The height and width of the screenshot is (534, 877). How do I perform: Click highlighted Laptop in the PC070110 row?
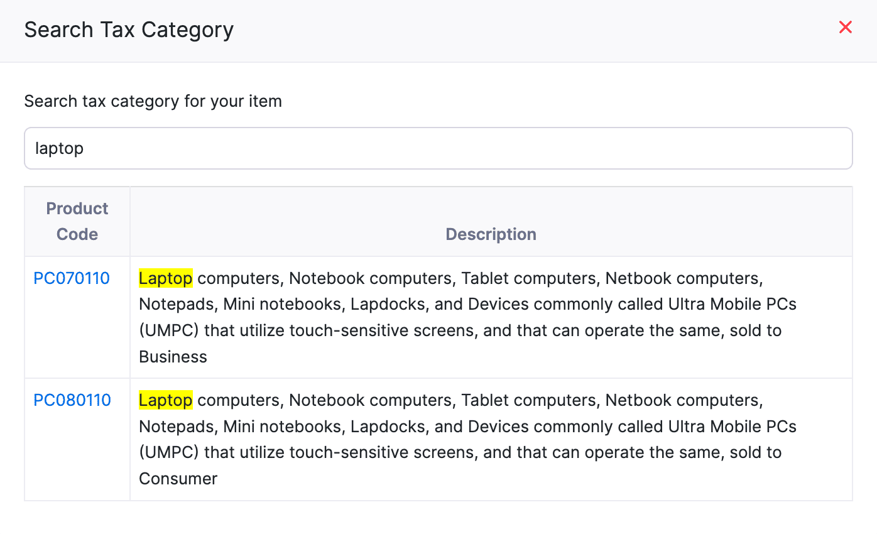(x=166, y=278)
